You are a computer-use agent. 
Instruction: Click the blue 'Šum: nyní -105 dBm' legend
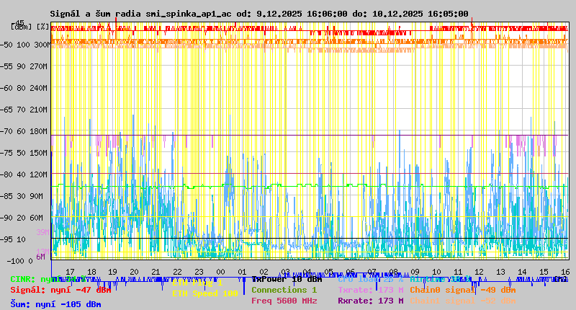point(55,304)
